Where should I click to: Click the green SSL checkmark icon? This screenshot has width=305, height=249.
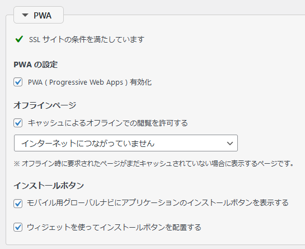click(19, 39)
